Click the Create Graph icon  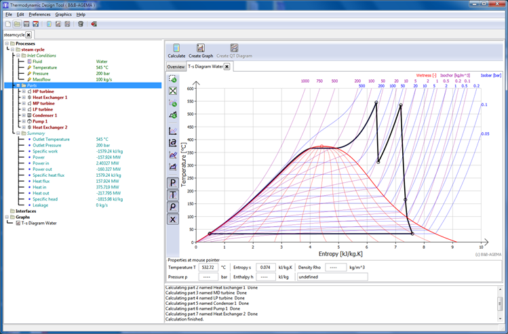201,48
